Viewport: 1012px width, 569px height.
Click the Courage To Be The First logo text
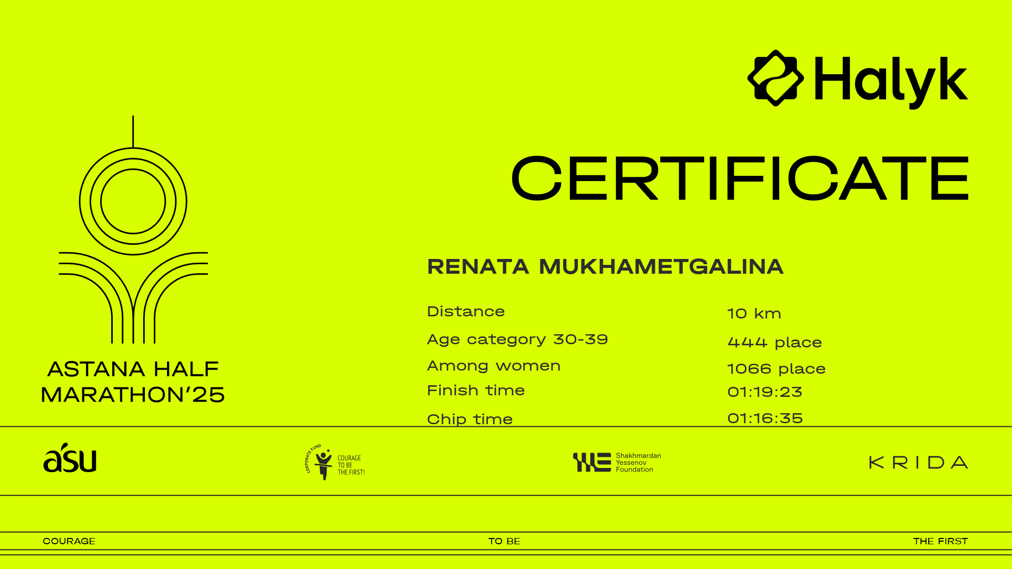point(351,465)
